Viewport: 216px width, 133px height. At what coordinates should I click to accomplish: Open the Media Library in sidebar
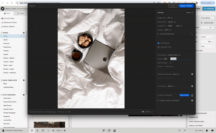click(8, 27)
